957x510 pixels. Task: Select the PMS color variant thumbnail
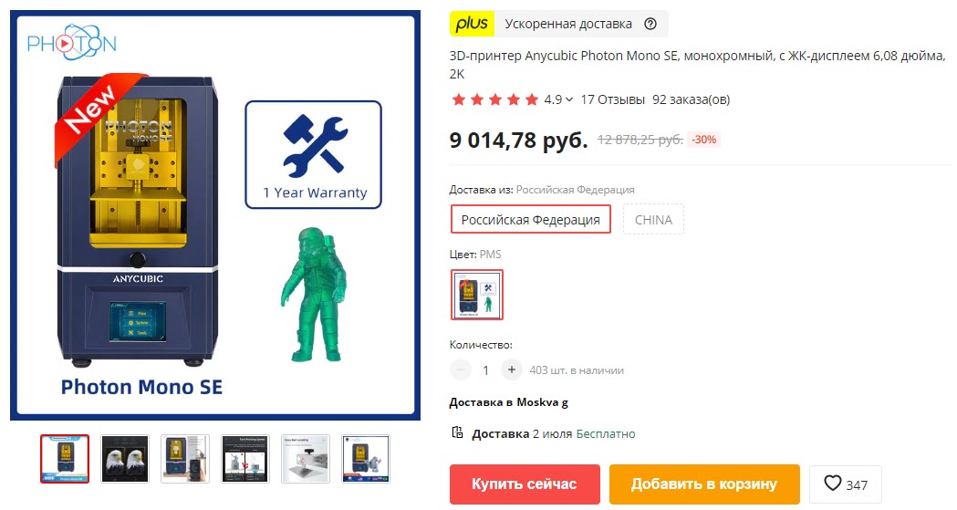[476, 295]
